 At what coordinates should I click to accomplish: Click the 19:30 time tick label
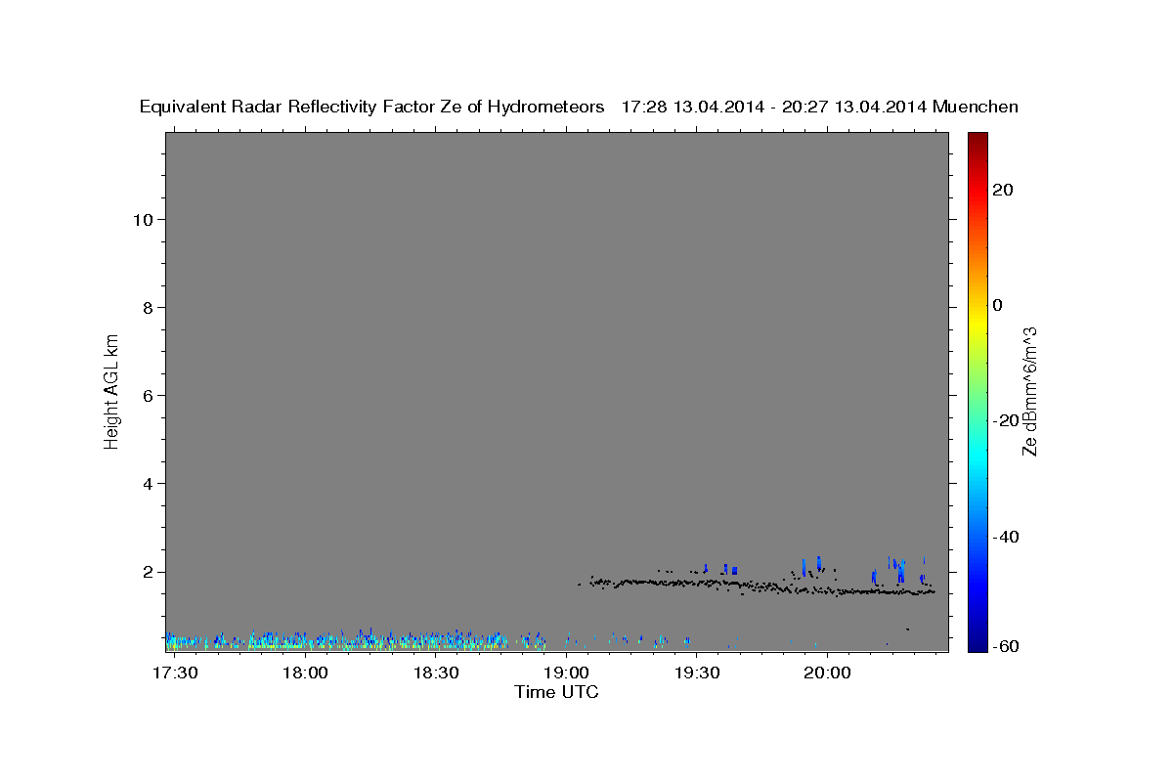click(x=697, y=673)
